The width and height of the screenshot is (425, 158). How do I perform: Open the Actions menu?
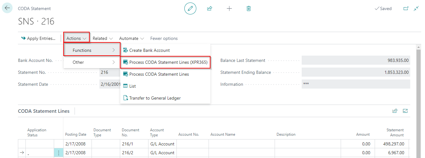76,38
